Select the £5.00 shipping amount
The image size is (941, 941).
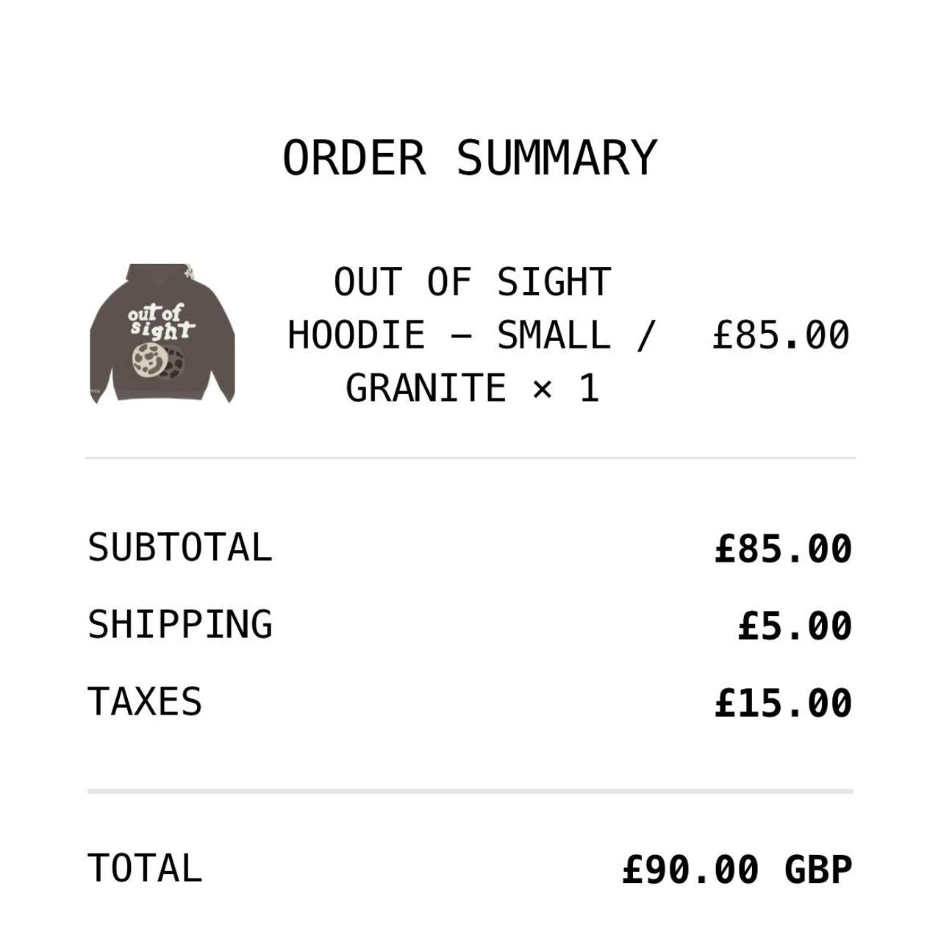click(x=795, y=626)
